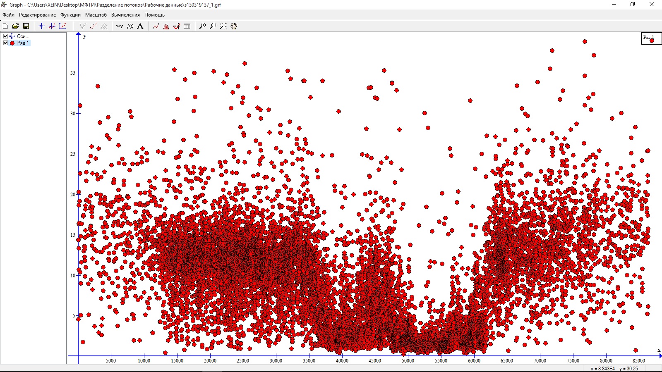Open the edit axes tool
The image size is (662, 372).
click(x=41, y=26)
